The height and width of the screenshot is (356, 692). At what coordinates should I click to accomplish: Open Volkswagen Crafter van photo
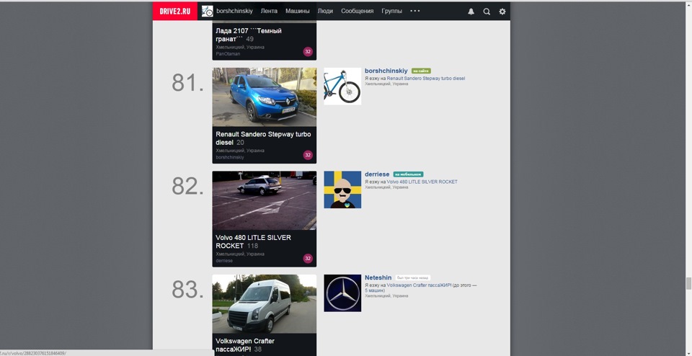tap(265, 304)
